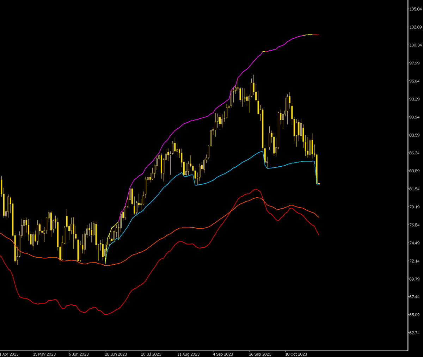Click the 93.29 price axis label
This screenshot has height=357, width=423.
(x=415, y=99)
